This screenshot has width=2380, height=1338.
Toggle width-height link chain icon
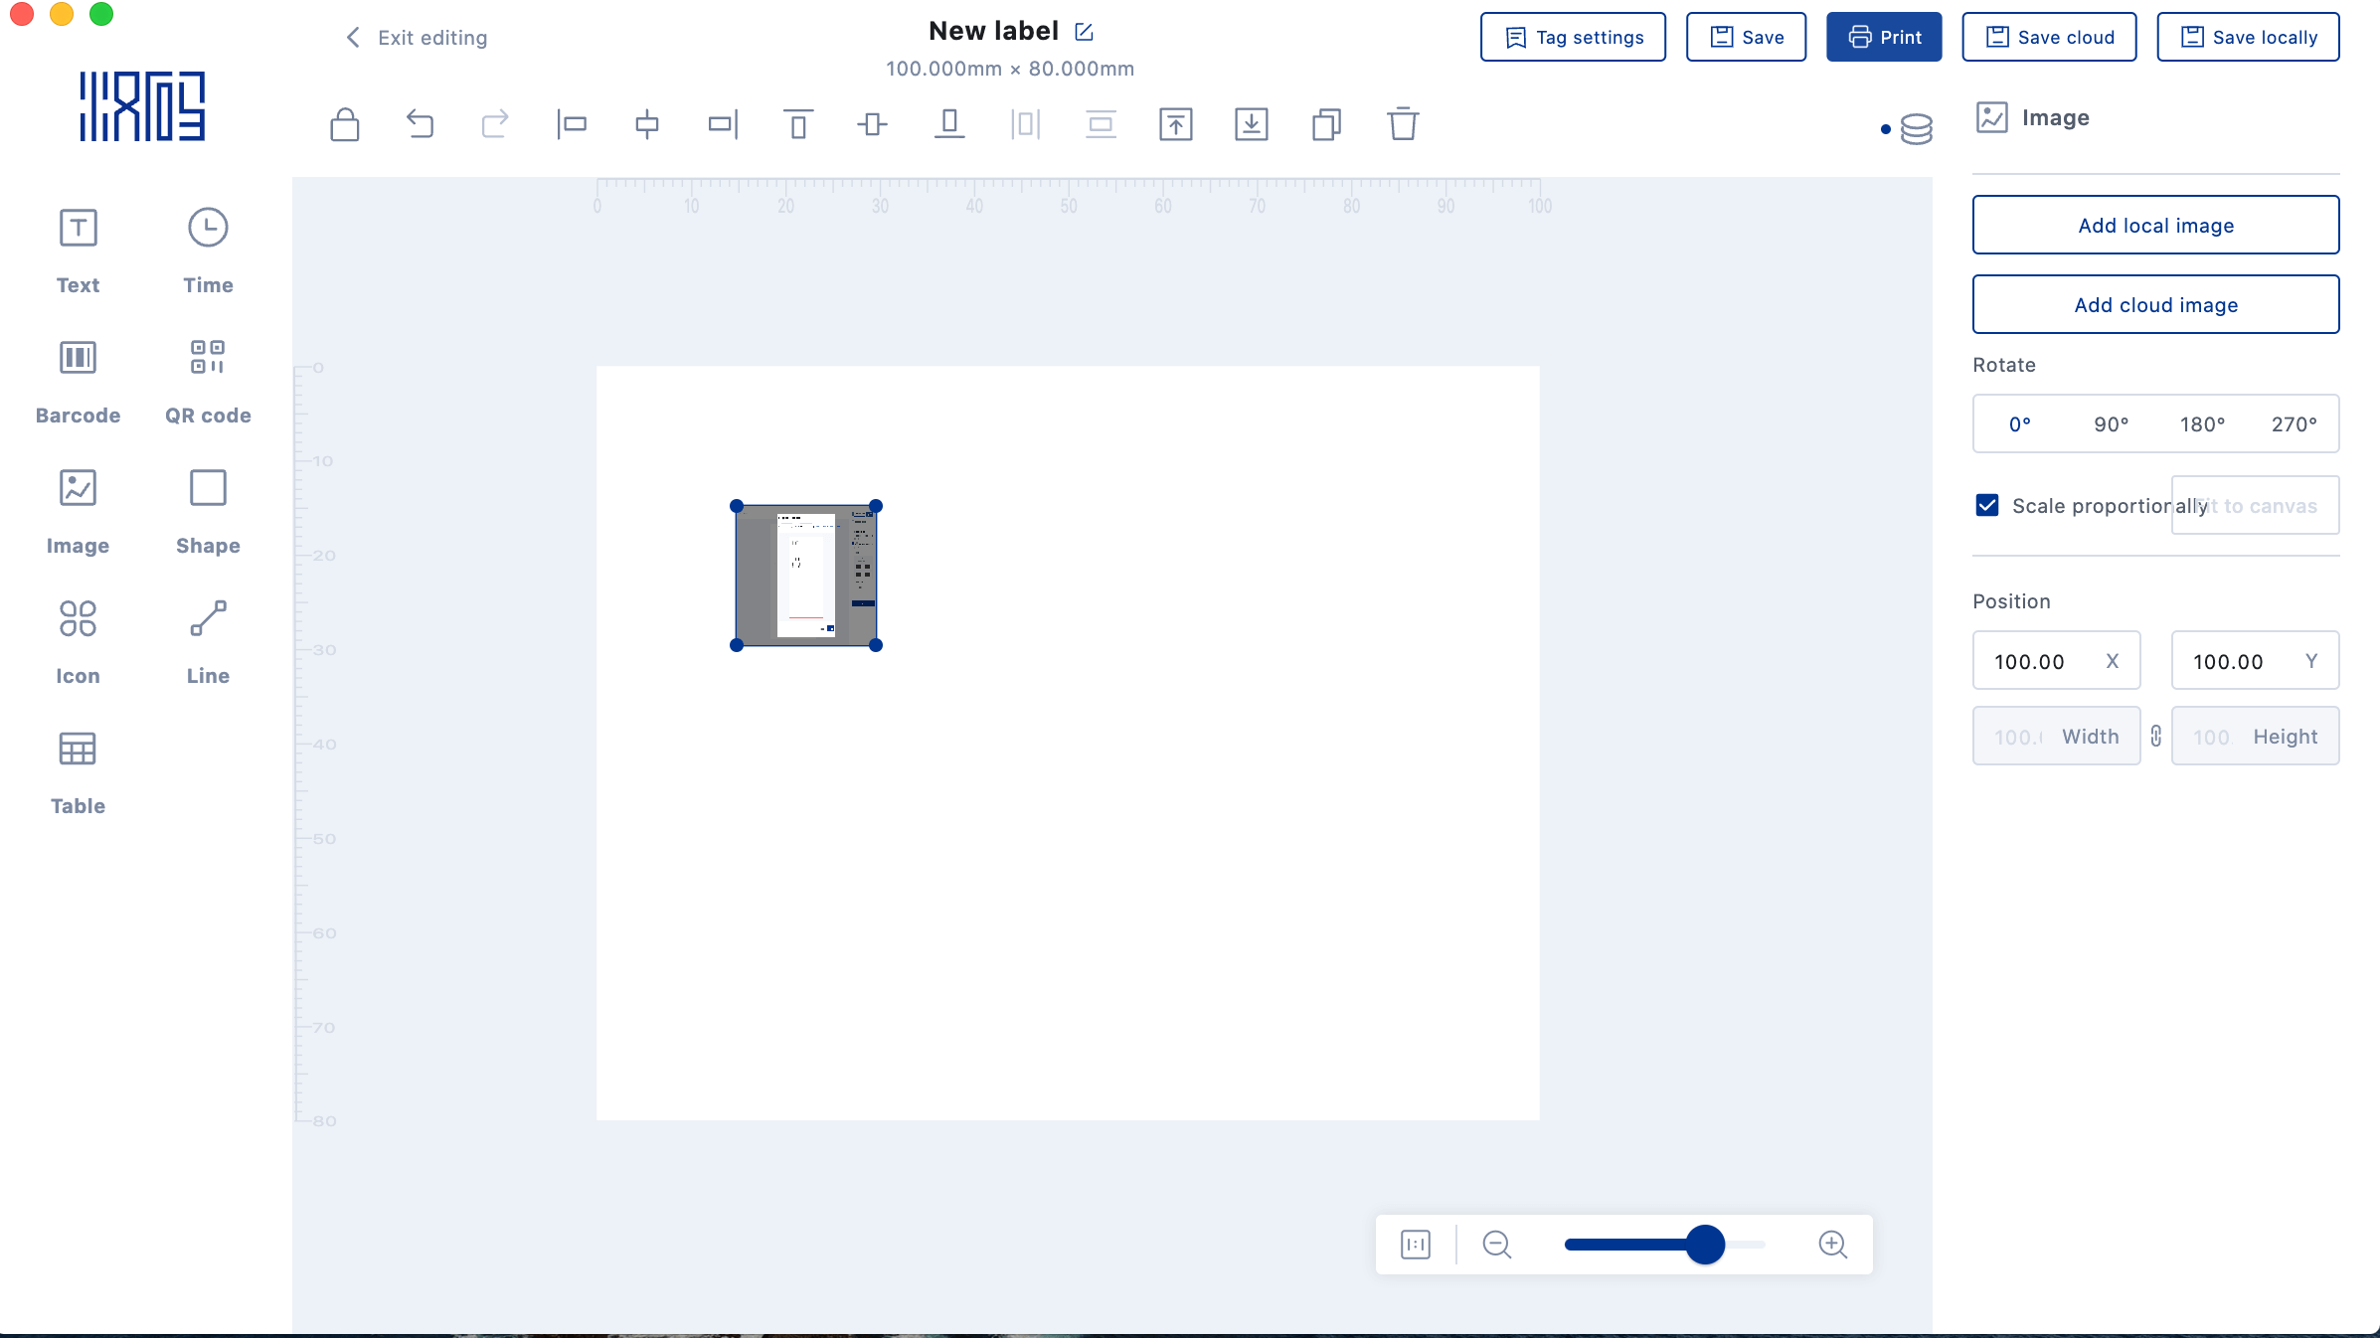[x=2155, y=736]
